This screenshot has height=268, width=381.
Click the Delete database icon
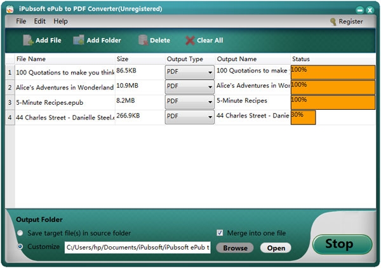click(143, 40)
